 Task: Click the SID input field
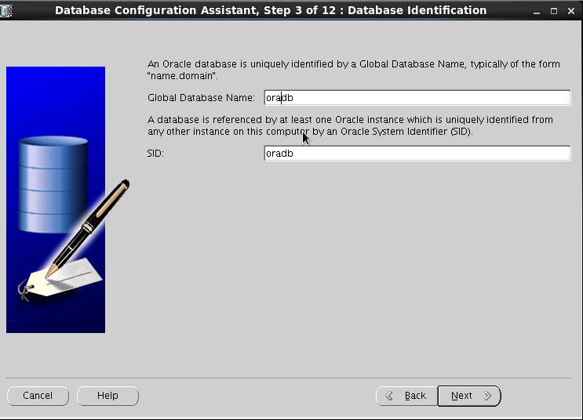(417, 154)
